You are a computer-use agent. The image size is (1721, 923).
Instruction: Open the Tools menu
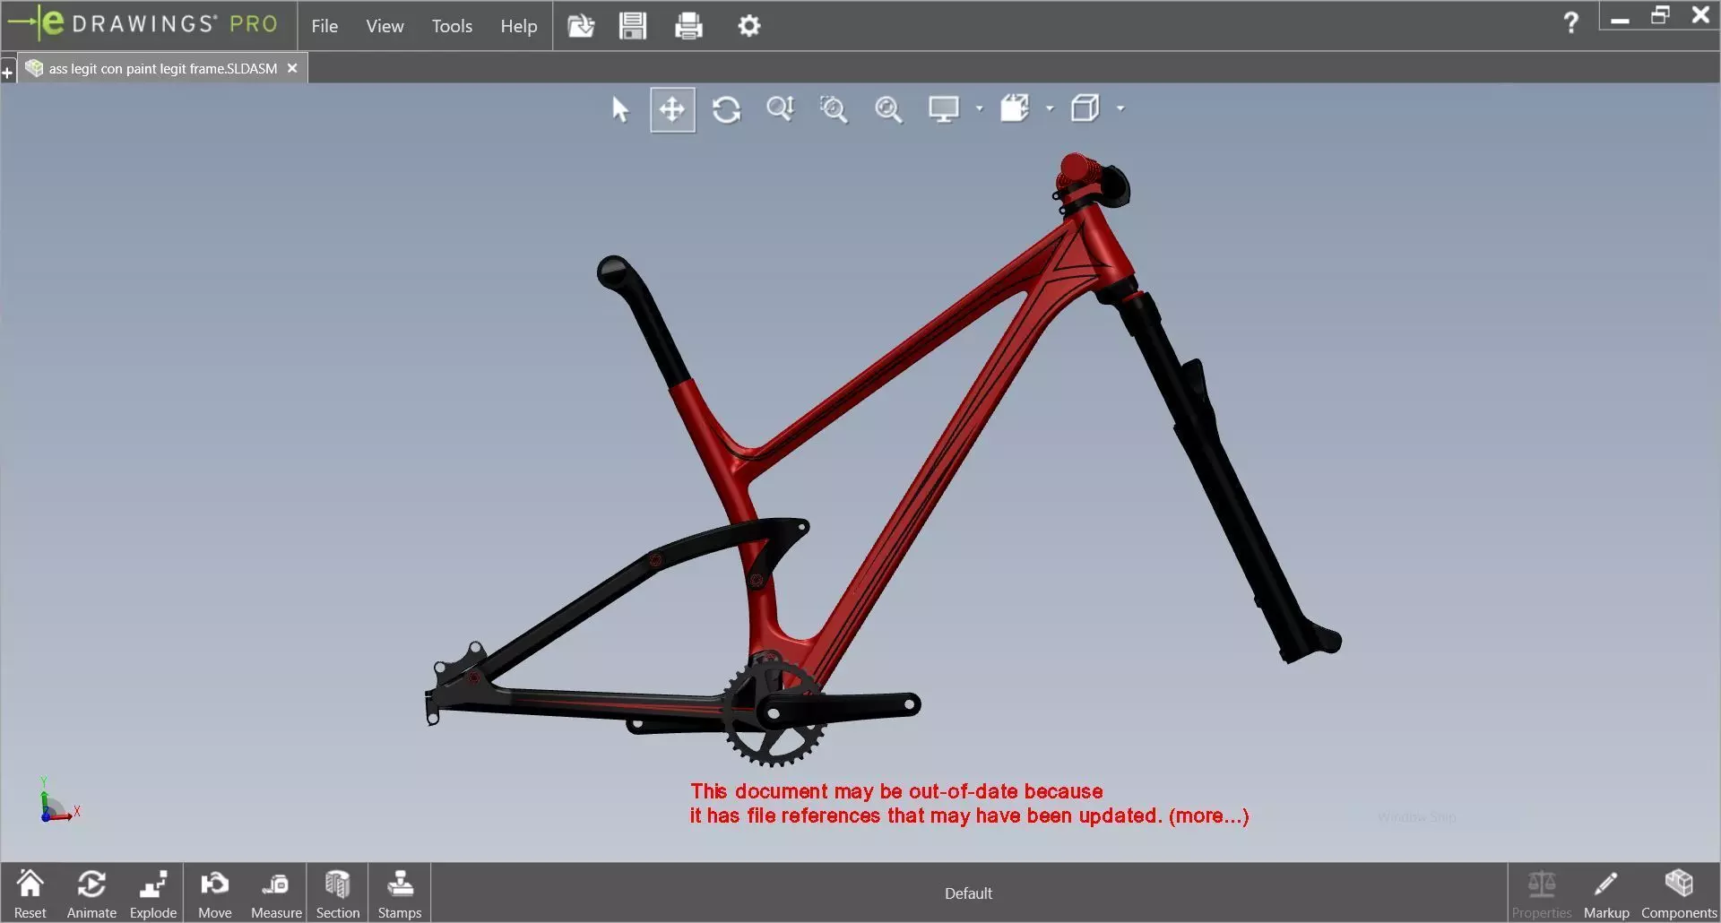tap(452, 26)
